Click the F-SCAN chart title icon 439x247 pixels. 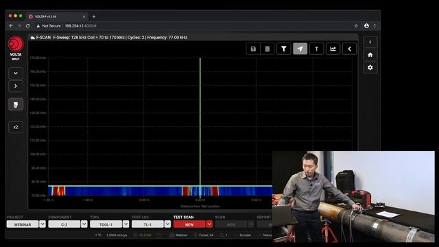tap(33, 38)
